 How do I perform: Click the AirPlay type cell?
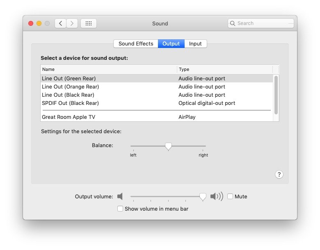pyautogui.click(x=187, y=117)
